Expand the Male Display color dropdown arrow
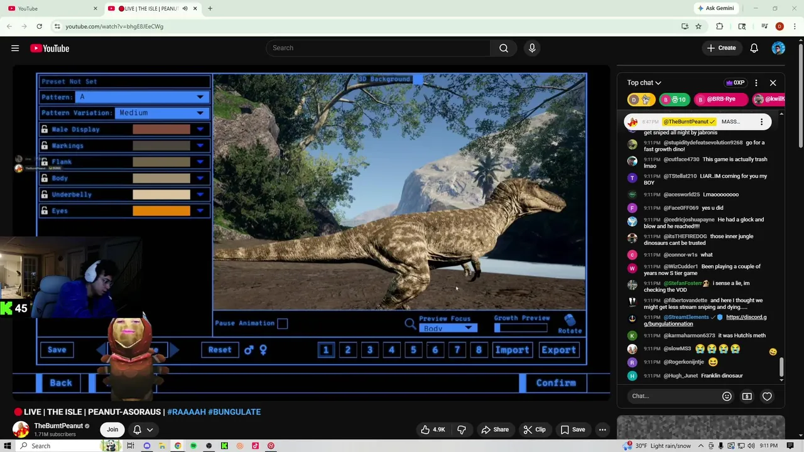 click(x=200, y=129)
